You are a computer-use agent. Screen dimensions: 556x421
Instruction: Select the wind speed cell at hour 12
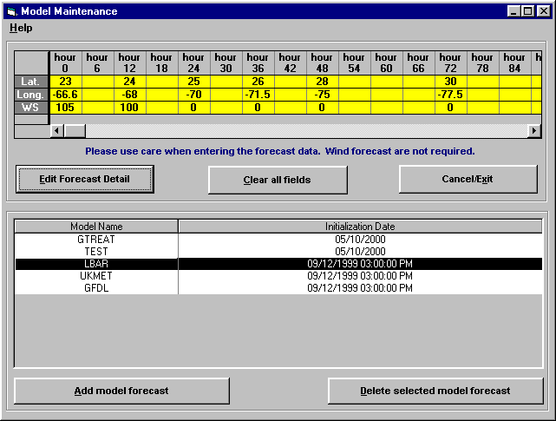[x=129, y=107]
